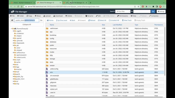
Task: Open the Settings button
Action: 161,11
